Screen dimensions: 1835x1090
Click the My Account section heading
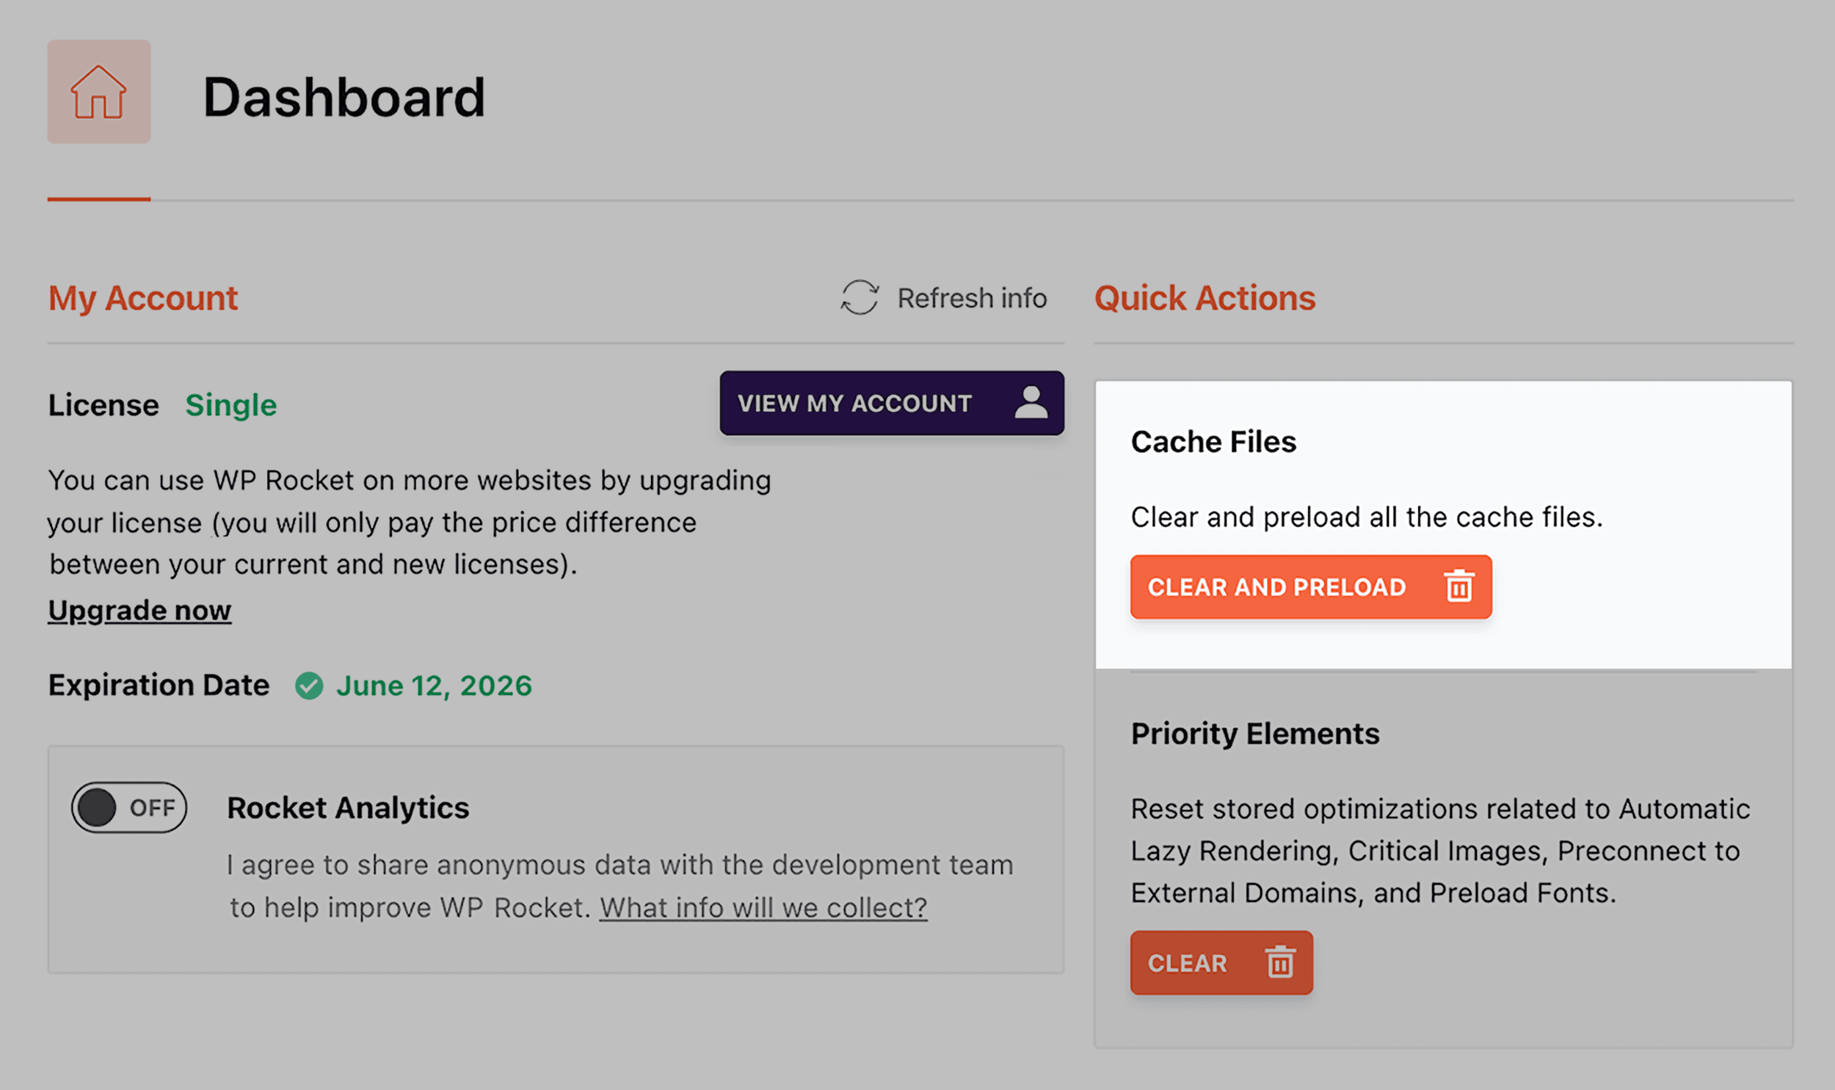pyautogui.click(x=142, y=298)
